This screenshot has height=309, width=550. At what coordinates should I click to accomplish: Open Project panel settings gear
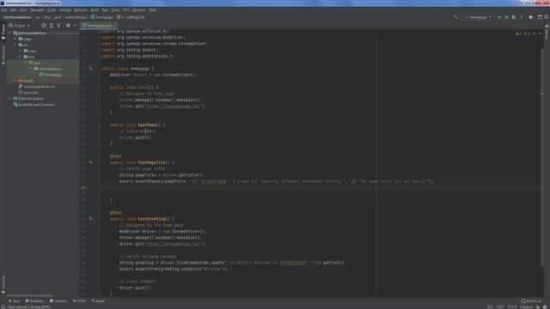pos(68,25)
